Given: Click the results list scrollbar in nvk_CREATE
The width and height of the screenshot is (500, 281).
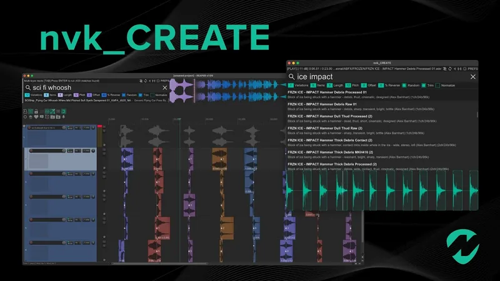Looking at the screenshot, I should [x=477, y=114].
